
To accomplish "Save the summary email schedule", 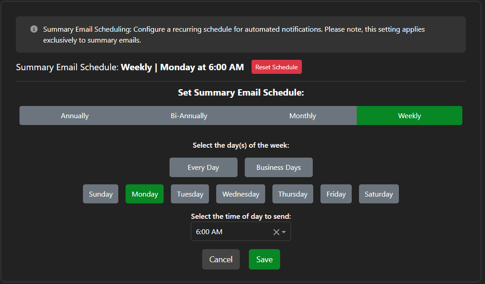I will pos(264,260).
